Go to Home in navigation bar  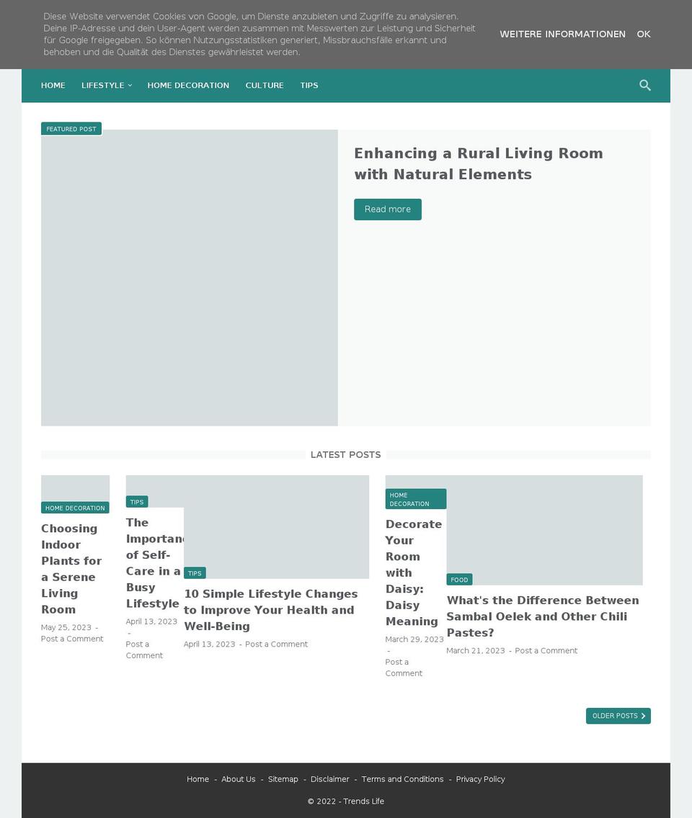(53, 85)
